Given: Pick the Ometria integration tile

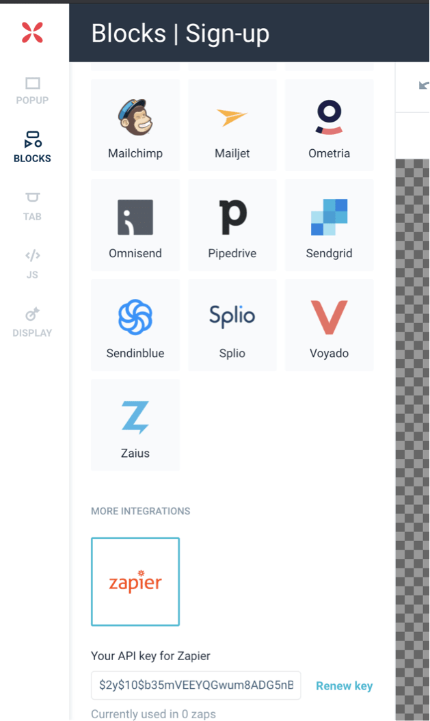Looking at the screenshot, I should 330,125.
